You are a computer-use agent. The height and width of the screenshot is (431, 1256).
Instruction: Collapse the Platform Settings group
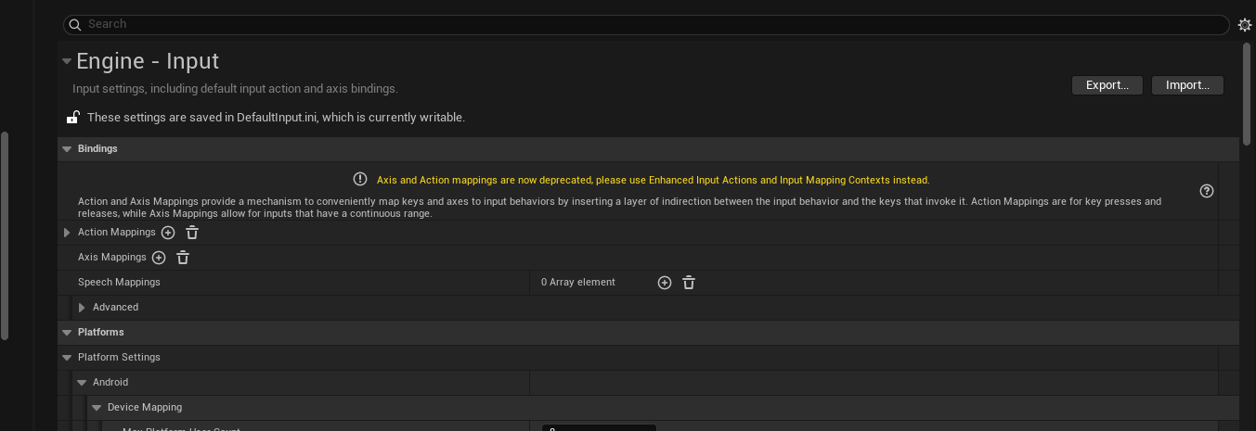point(67,358)
